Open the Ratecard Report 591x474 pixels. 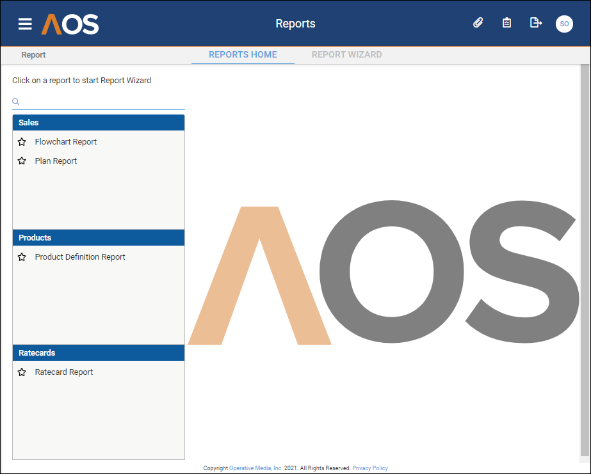click(x=64, y=372)
